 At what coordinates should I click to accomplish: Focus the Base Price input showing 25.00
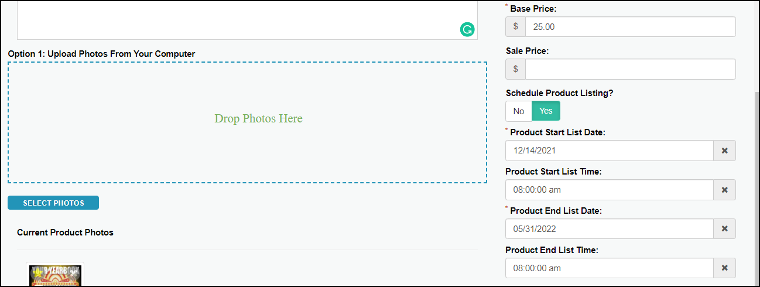(x=630, y=27)
